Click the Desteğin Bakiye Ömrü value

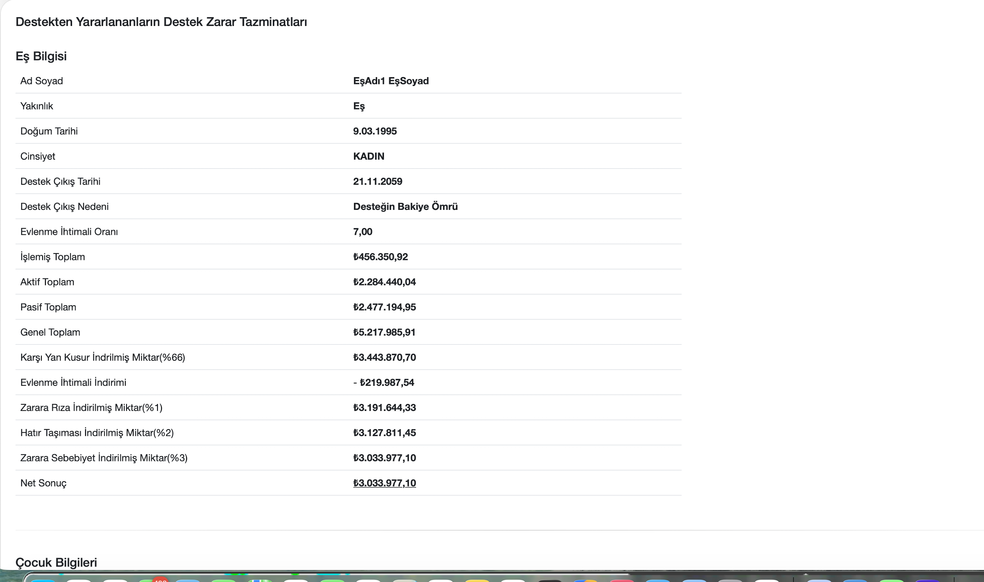tap(405, 206)
